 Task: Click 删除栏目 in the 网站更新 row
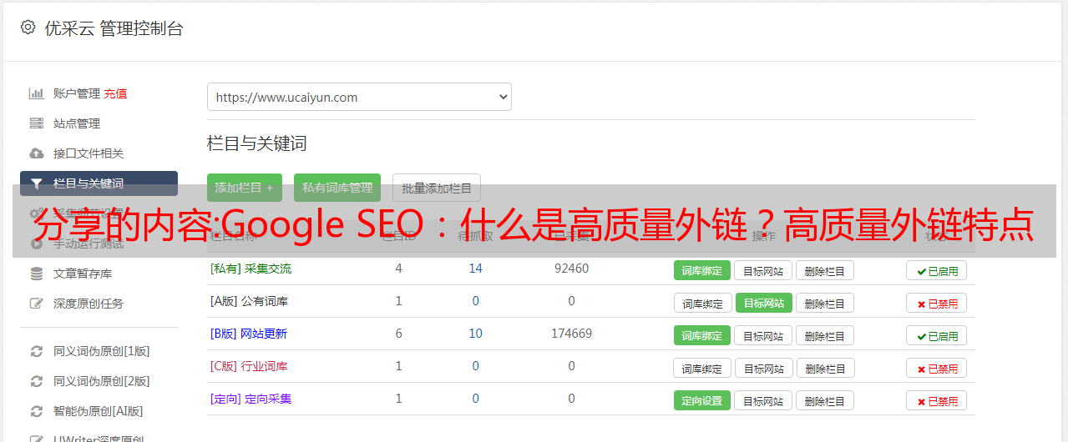click(824, 335)
